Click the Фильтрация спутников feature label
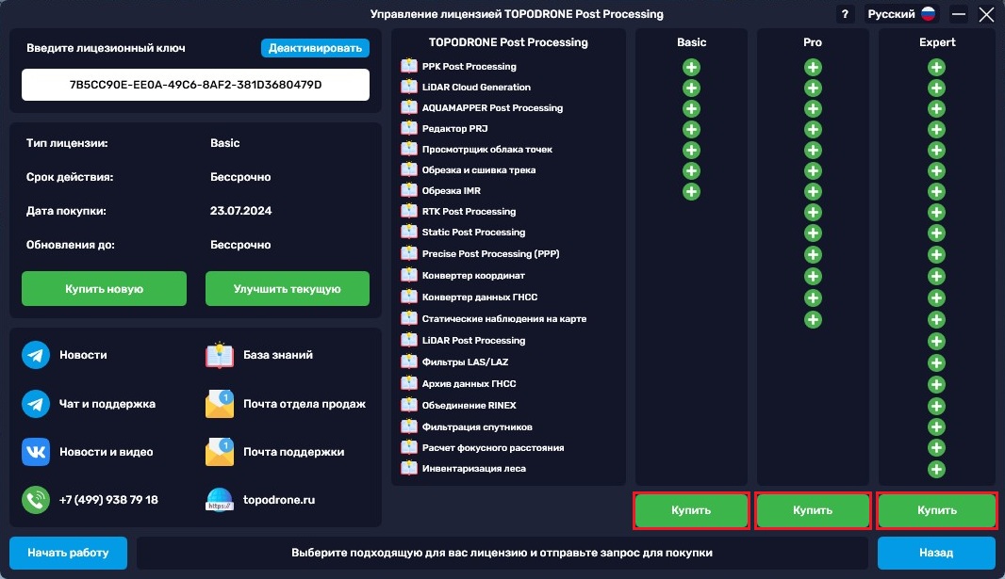Viewport: 1005px width, 579px height. (x=477, y=426)
